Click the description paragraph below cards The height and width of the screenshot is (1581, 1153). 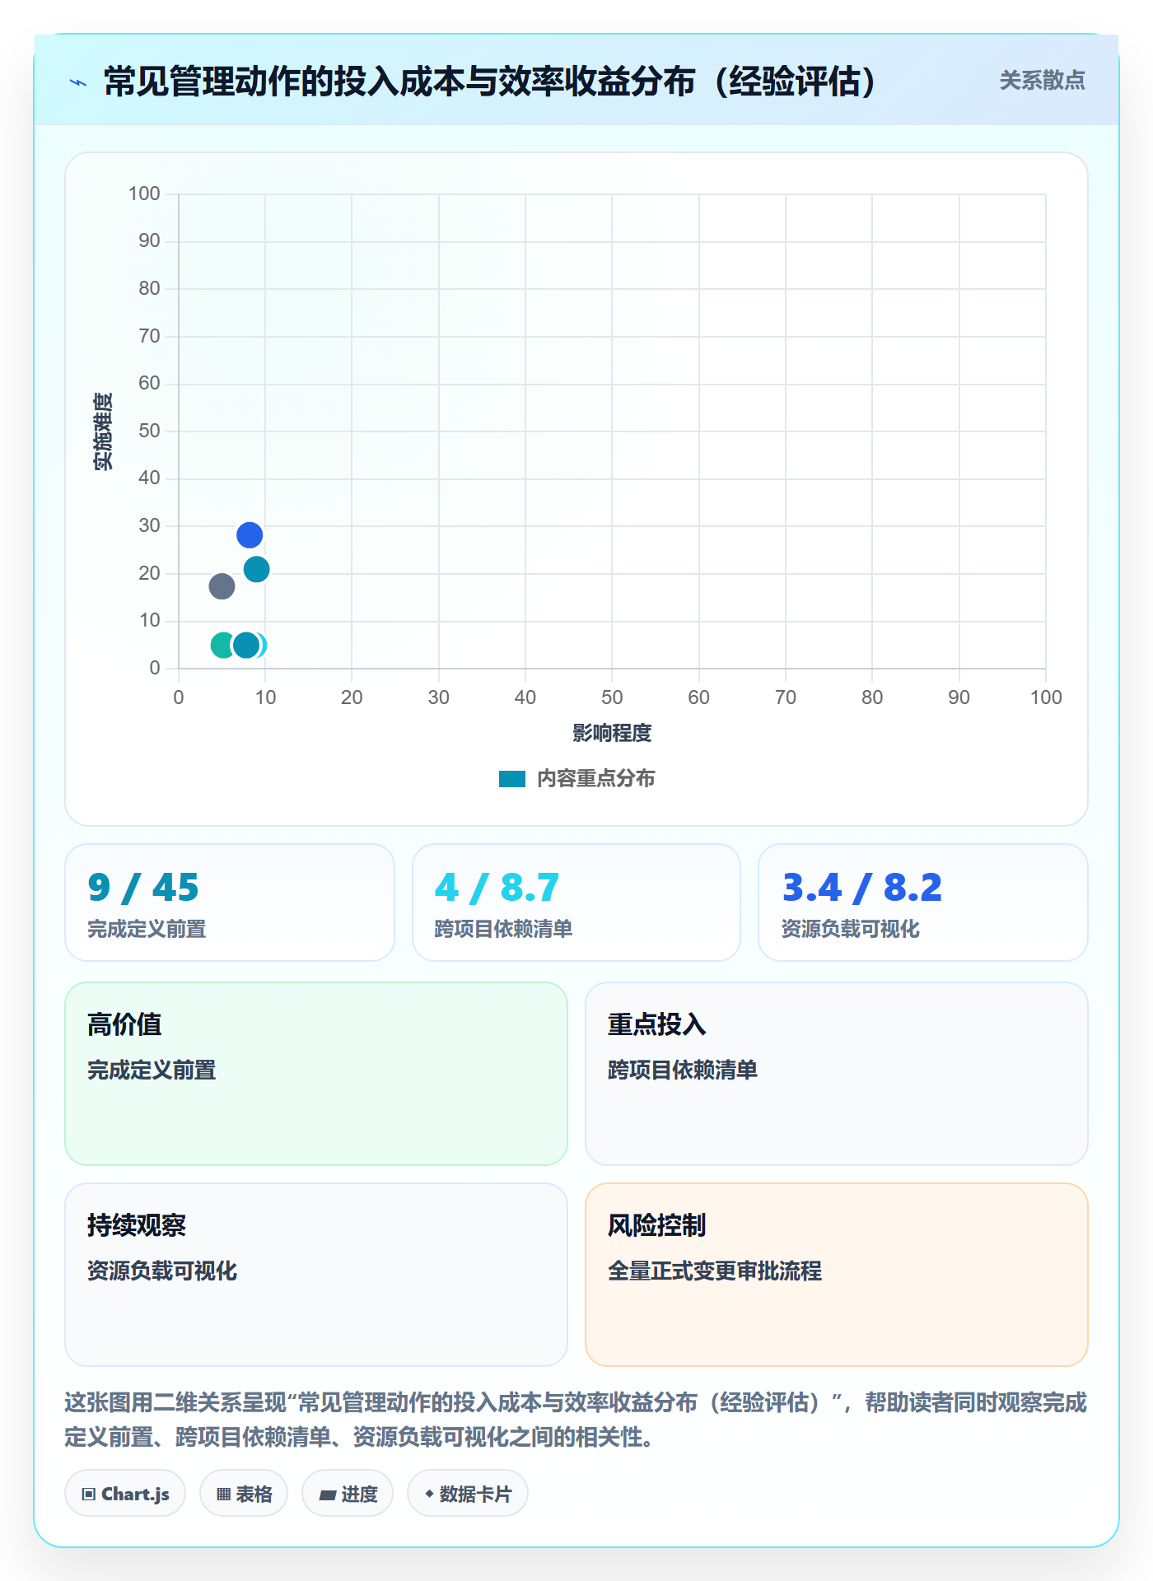point(576,1420)
